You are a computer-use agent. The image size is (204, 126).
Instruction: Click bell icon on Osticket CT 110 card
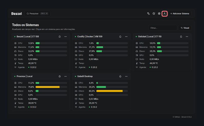tap(181, 37)
